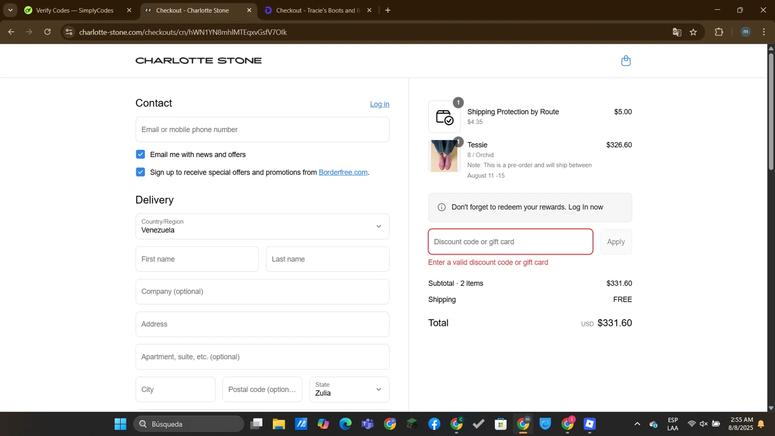
Task: Uncheck Borderfree special offers sign-up checkbox
Action: click(141, 172)
